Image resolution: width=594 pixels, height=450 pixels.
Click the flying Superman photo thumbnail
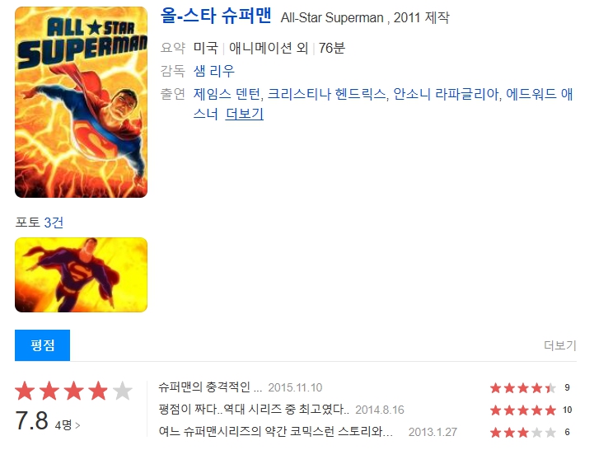click(81, 274)
